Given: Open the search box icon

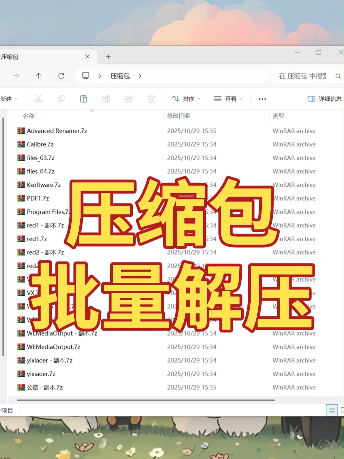Looking at the screenshot, I should click(338, 76).
